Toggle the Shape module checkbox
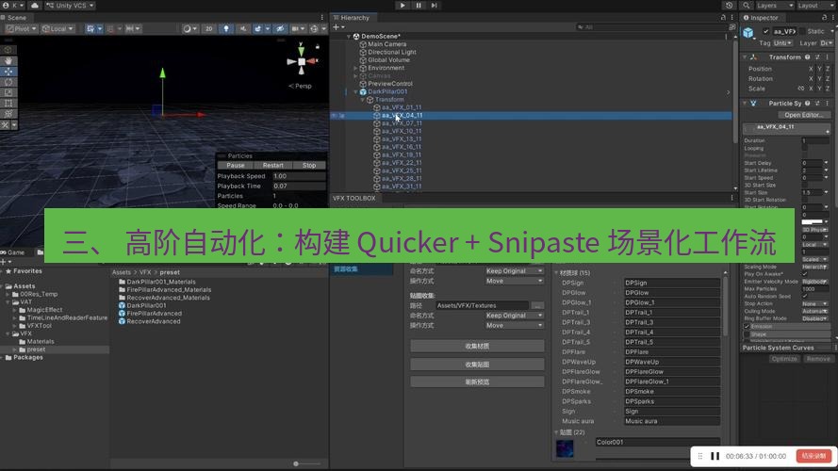The height and width of the screenshot is (471, 838). pyautogui.click(x=747, y=334)
